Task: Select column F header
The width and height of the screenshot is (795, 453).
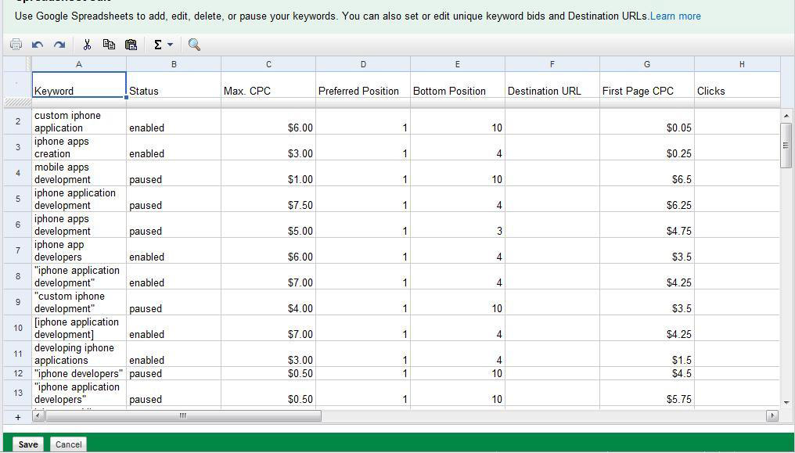Action: tap(552, 64)
